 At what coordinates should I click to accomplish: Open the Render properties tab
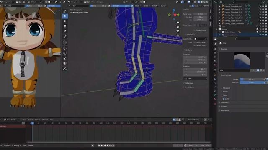click(215, 49)
